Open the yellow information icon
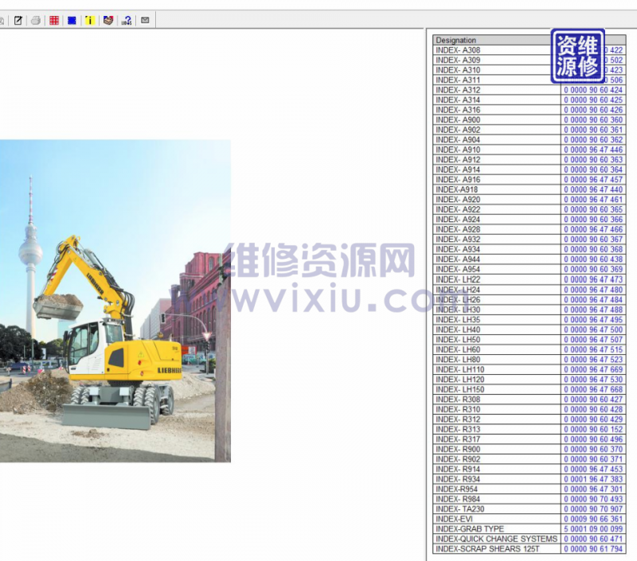637x561 pixels. coord(90,20)
